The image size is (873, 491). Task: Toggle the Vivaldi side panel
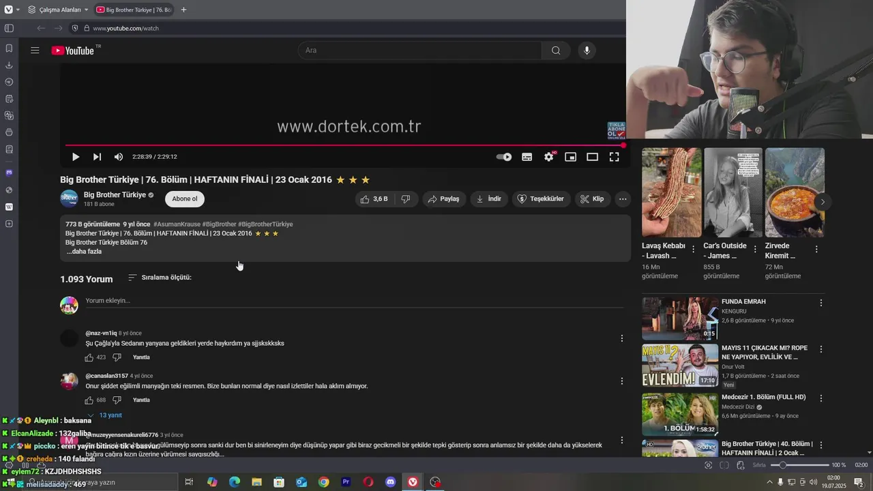pyautogui.click(x=9, y=28)
